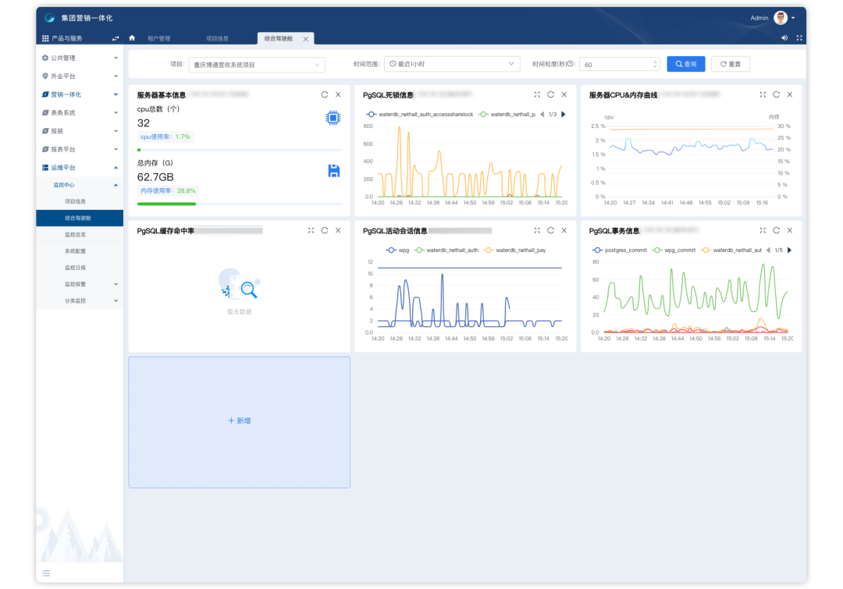843x589 pixels.
Task: Click the 查询 search button
Action: (685, 65)
